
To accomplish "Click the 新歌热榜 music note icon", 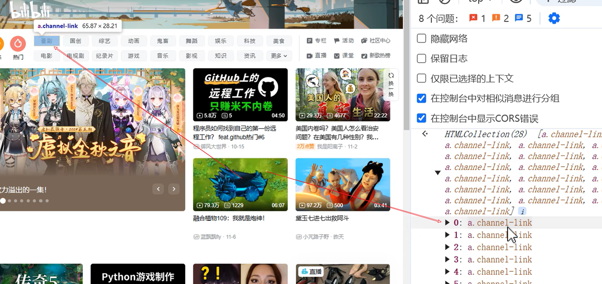I will 365,56.
